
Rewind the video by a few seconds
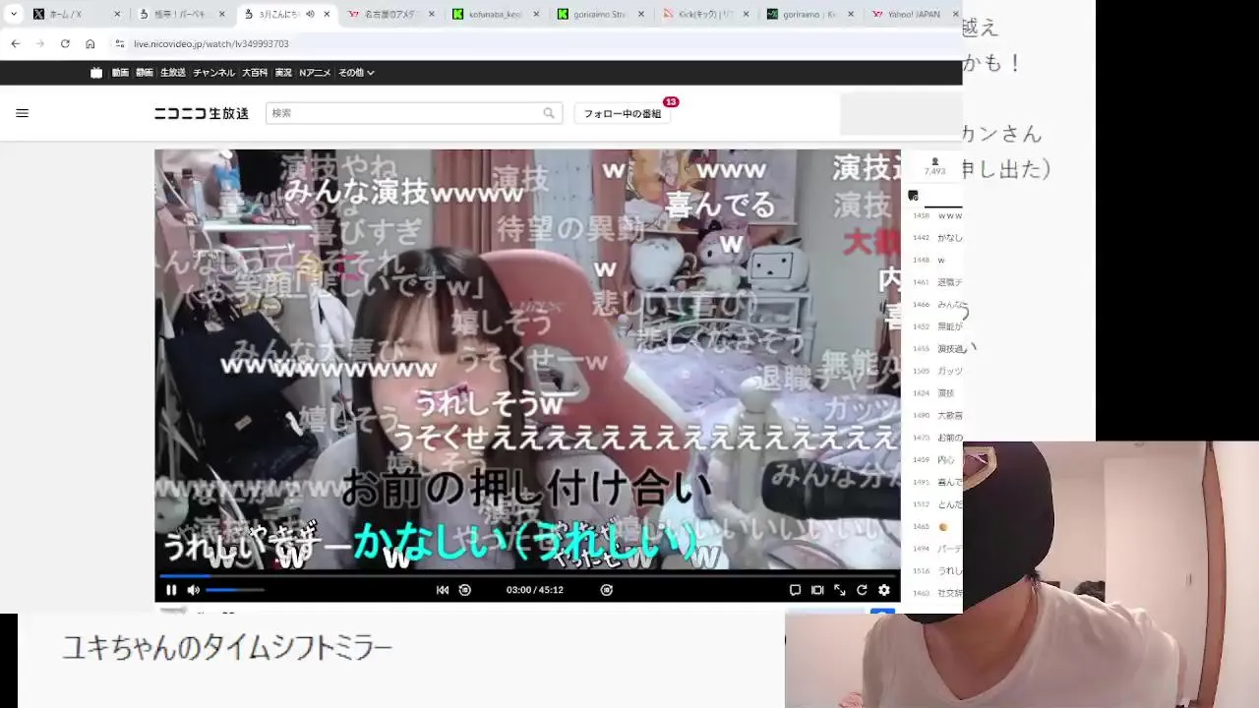click(465, 590)
